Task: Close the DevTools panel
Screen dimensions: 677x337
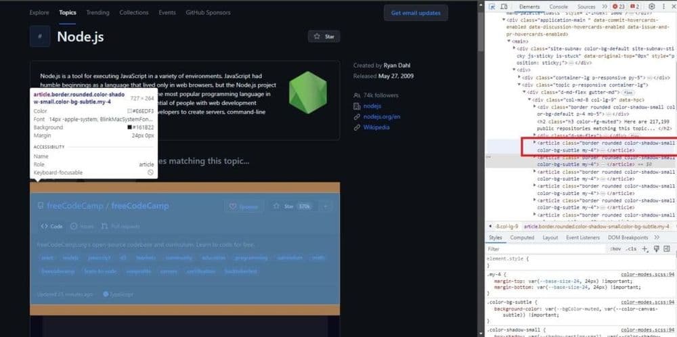Action: pos(674,7)
